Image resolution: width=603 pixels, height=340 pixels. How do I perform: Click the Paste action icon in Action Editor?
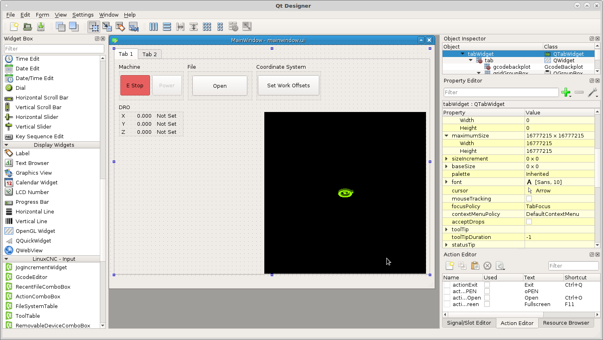pyautogui.click(x=475, y=266)
